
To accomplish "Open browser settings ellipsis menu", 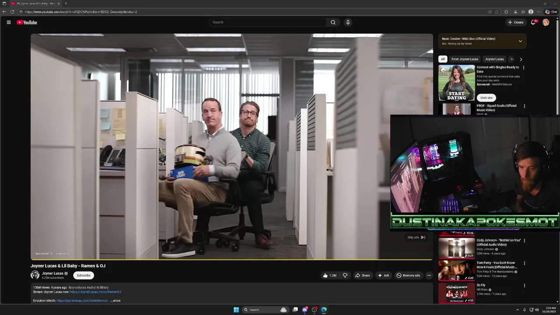I will click(539, 12).
